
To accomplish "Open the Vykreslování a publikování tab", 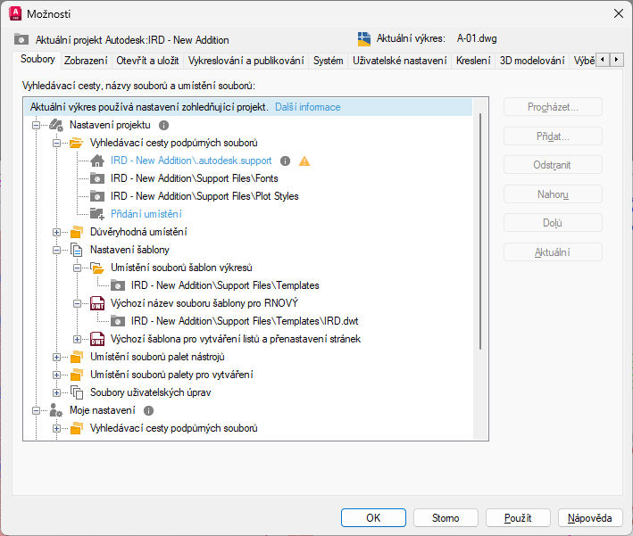I will coord(246,61).
